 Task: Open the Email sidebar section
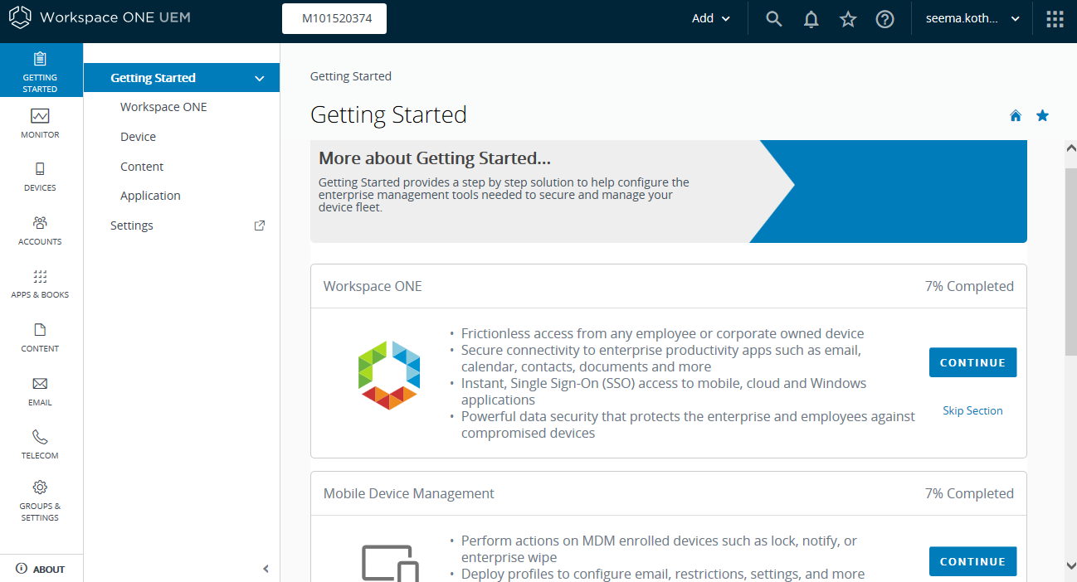(x=40, y=390)
